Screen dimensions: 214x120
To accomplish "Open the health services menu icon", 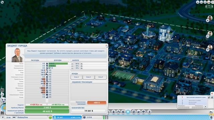I will (123, 112).
